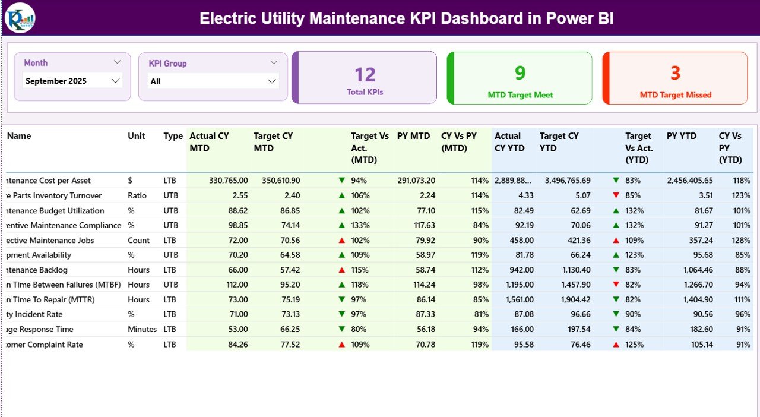Click the company logo in the top-left corner
760x417 pixels.
20,18
